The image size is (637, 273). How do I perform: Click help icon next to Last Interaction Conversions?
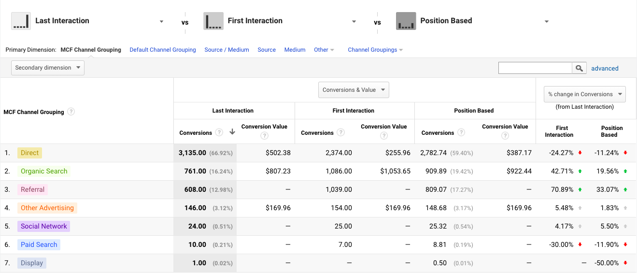click(x=219, y=132)
